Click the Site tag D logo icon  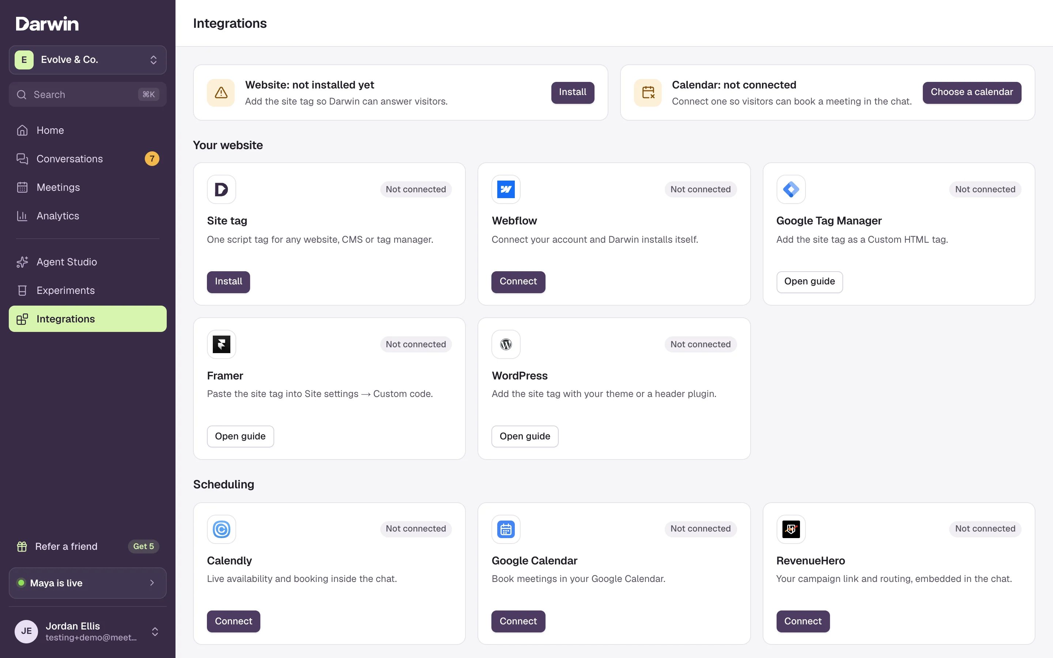[x=222, y=189]
